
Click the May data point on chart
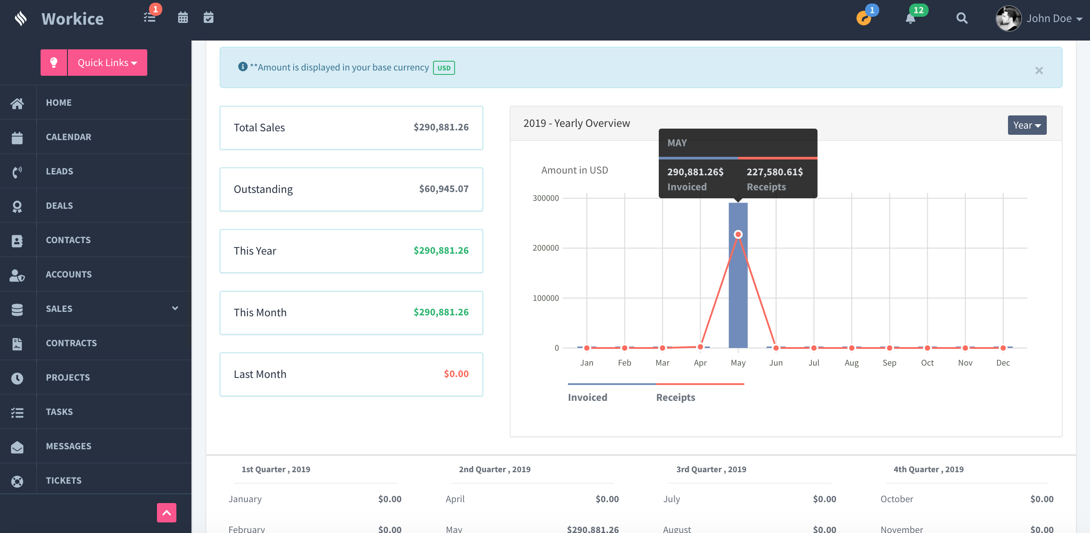click(738, 234)
